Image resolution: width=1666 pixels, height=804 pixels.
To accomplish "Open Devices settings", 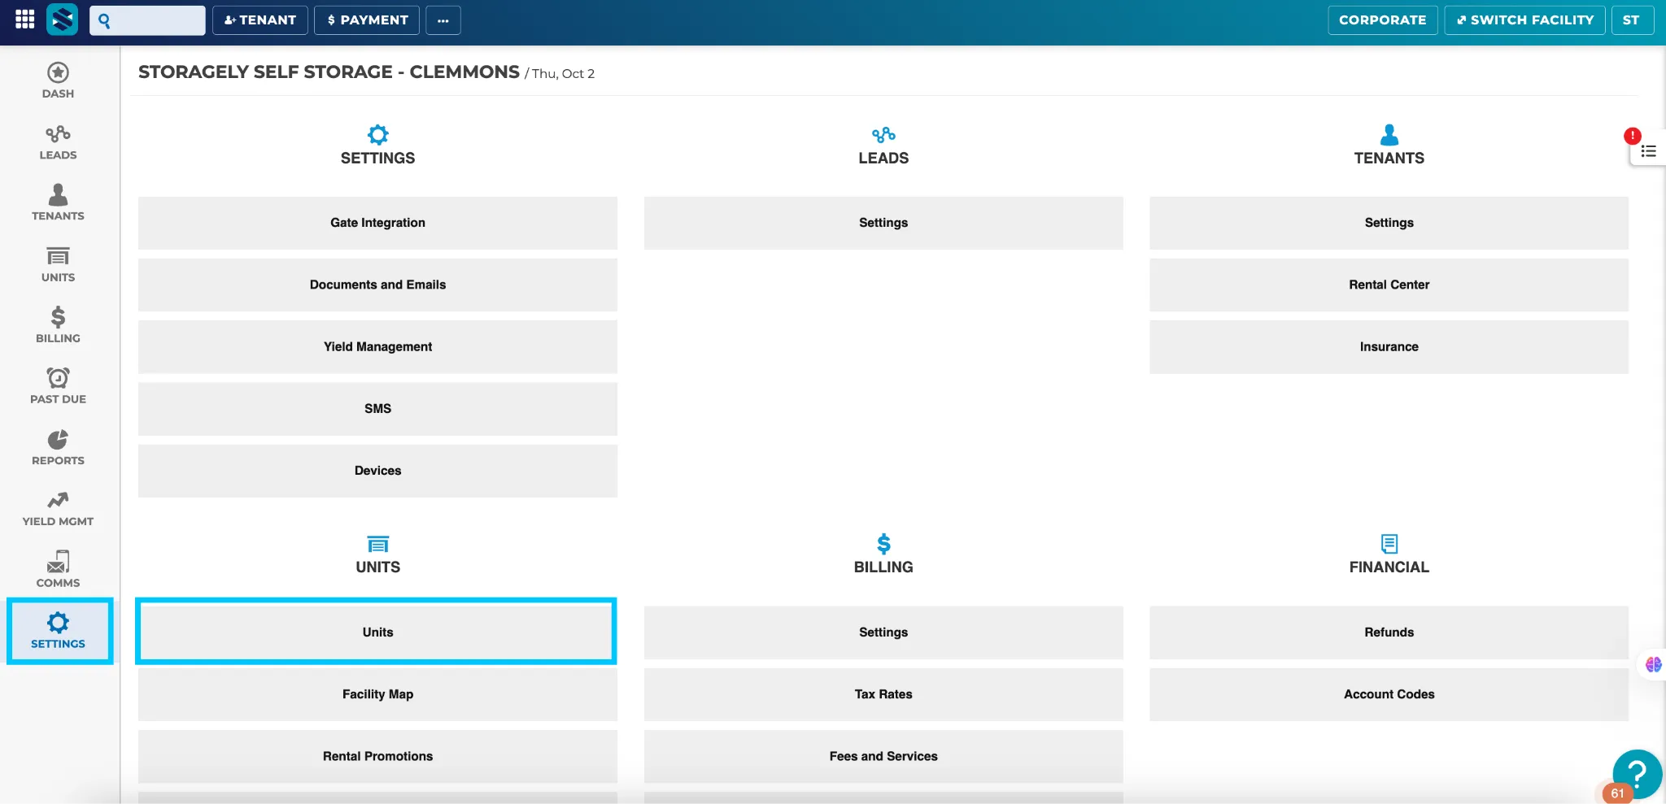I will click(377, 471).
